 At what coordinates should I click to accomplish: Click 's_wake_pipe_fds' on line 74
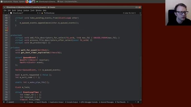tap(36, 82)
